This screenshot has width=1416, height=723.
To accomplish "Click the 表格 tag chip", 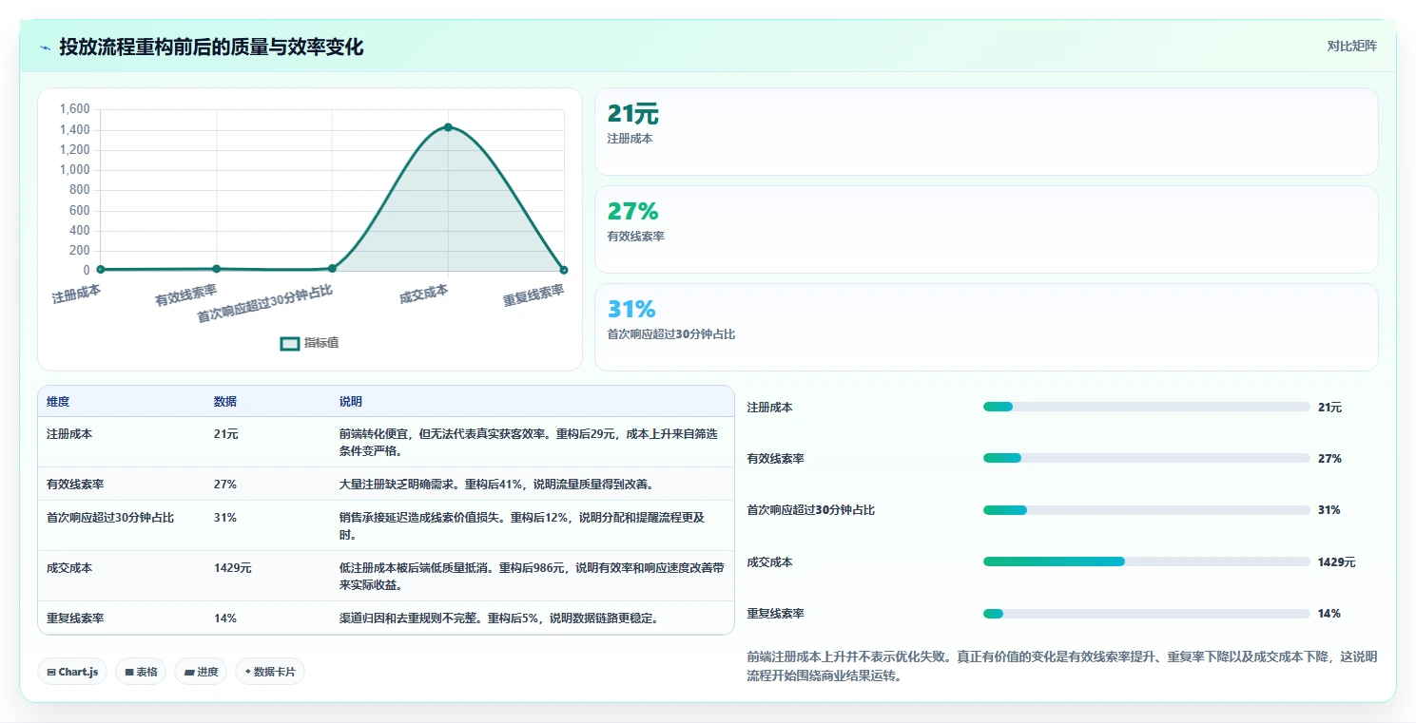I will click(141, 672).
